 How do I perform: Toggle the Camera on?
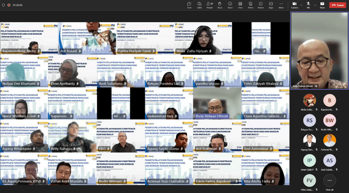(294, 5)
